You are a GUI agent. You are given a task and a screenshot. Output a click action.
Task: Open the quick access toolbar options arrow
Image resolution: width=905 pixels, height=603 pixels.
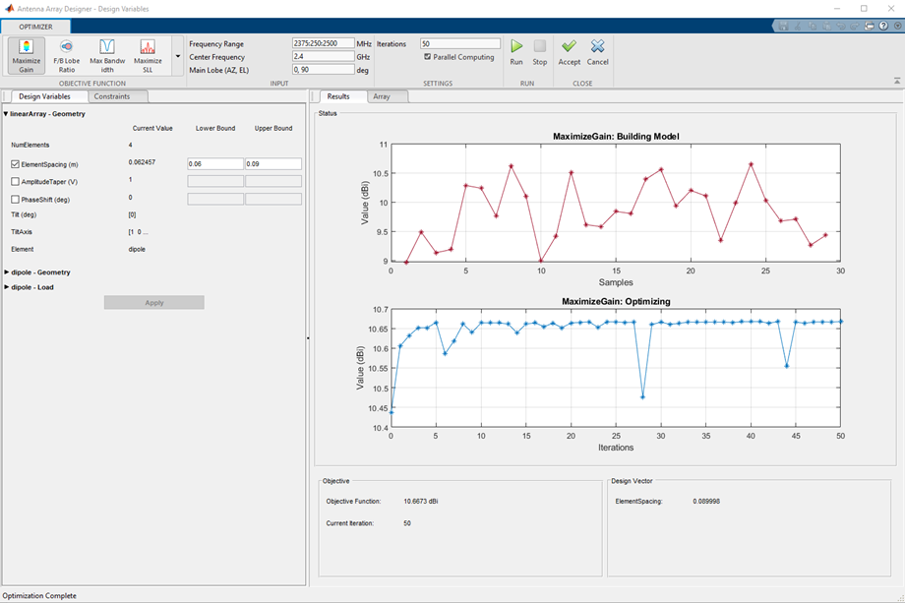pos(897,26)
